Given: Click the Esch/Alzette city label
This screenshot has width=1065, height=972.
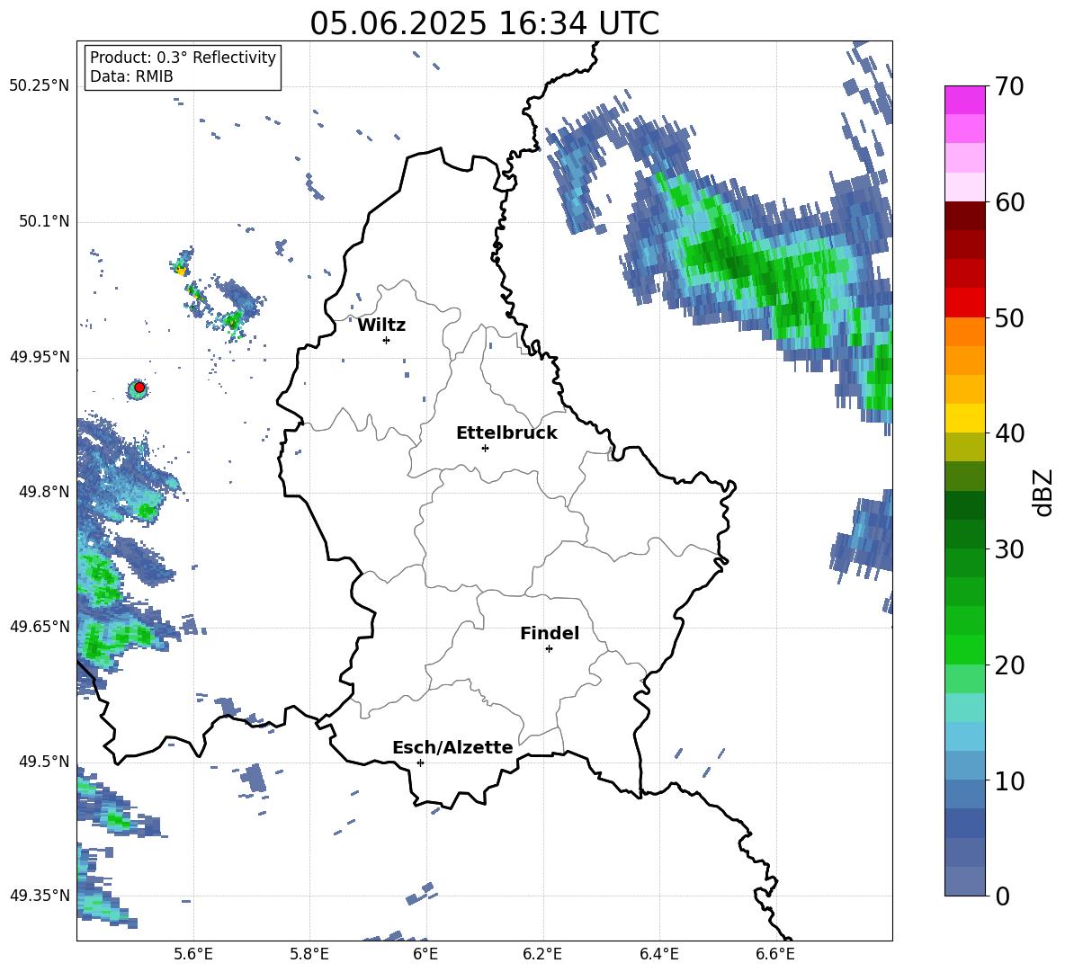Looking at the screenshot, I should pos(452,747).
